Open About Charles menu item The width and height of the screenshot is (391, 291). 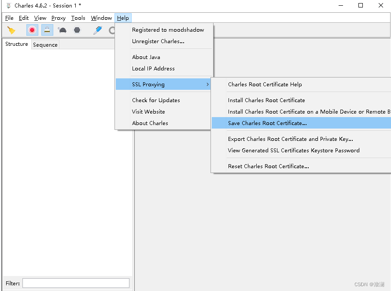[x=163, y=123]
